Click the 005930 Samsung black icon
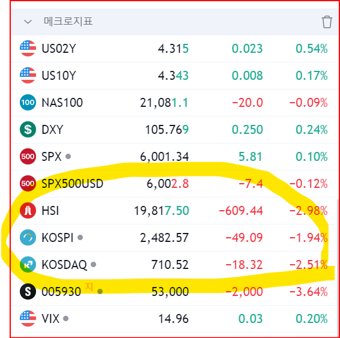 pos(28,291)
